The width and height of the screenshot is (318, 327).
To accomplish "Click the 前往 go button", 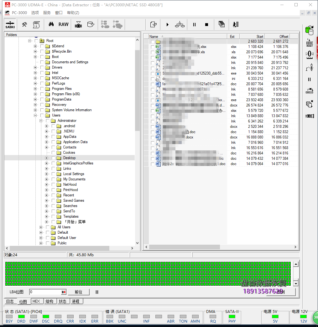I will 78,292.
